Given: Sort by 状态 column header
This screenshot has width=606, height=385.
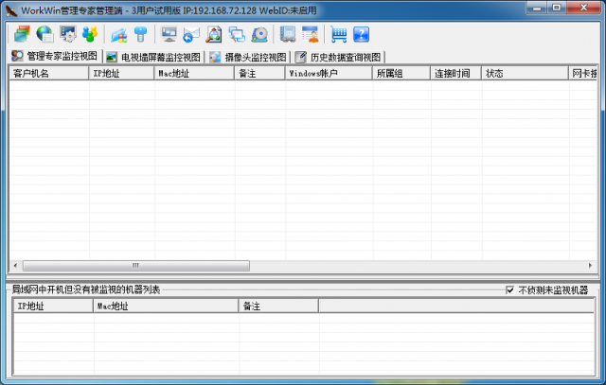Looking at the screenshot, I should tap(526, 74).
